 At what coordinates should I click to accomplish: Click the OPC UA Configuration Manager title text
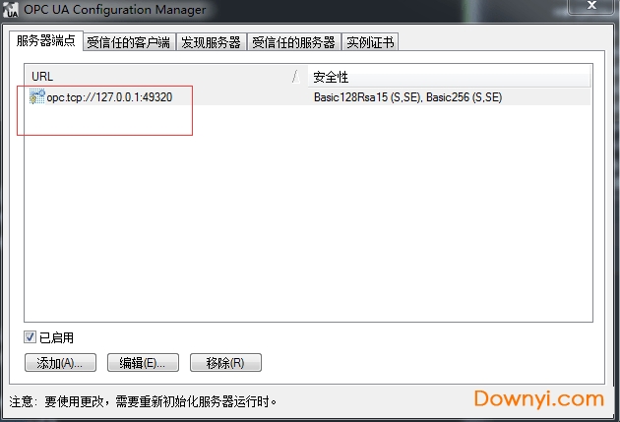pos(115,10)
